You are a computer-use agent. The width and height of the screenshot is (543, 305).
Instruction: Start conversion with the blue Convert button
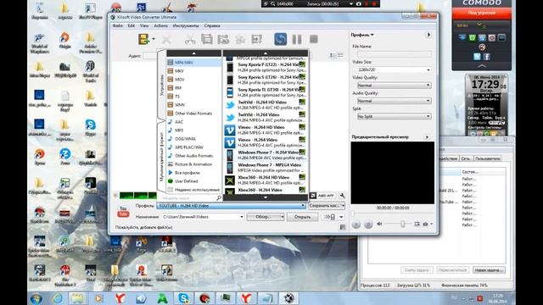(281, 39)
